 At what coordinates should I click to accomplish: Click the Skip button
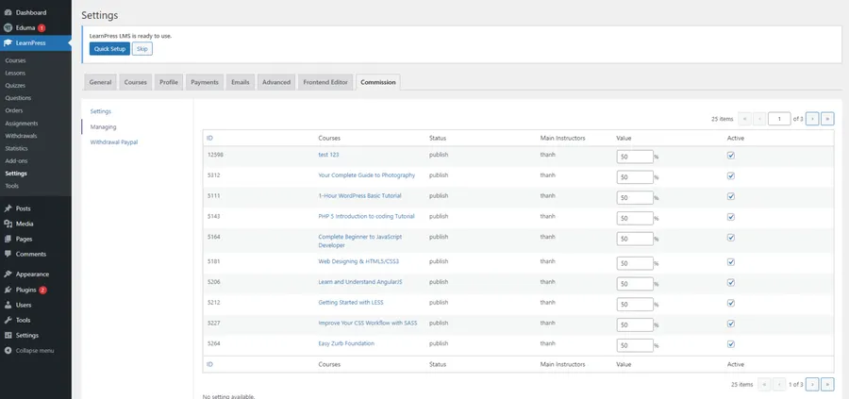coord(142,49)
